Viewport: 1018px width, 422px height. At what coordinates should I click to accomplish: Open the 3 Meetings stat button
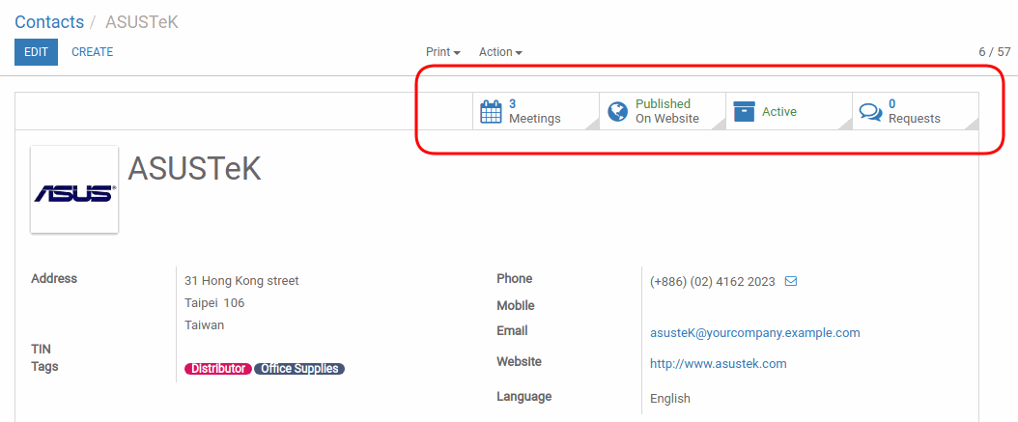[536, 111]
